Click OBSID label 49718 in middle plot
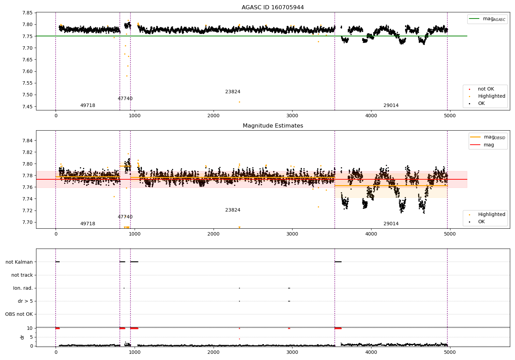 pyautogui.click(x=88, y=224)
